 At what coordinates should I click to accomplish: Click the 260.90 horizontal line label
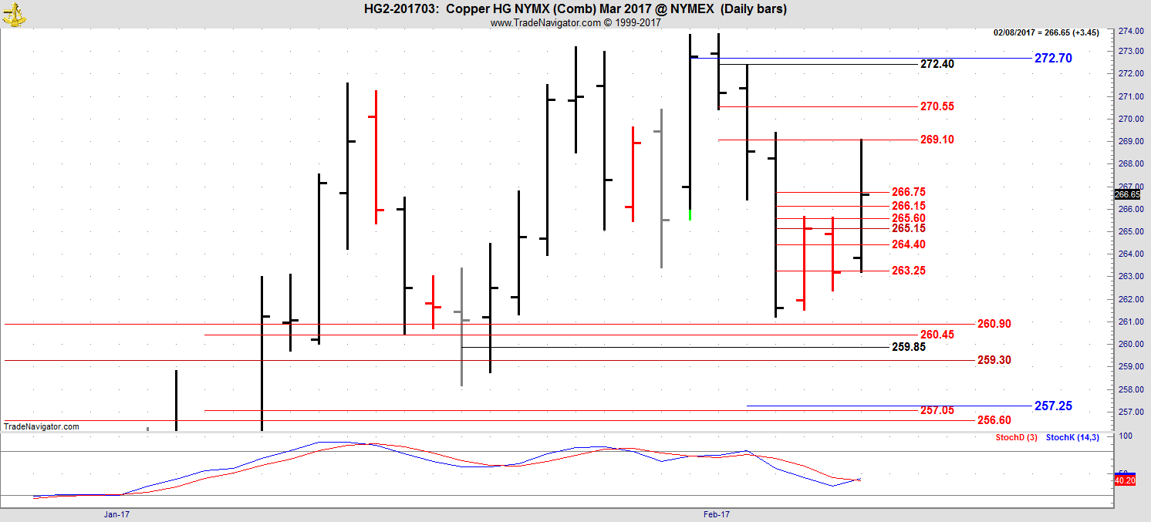pyautogui.click(x=994, y=324)
